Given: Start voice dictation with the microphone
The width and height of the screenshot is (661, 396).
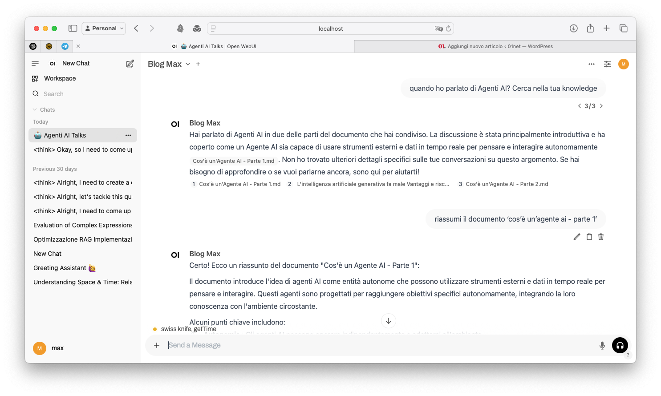Looking at the screenshot, I should 602,345.
